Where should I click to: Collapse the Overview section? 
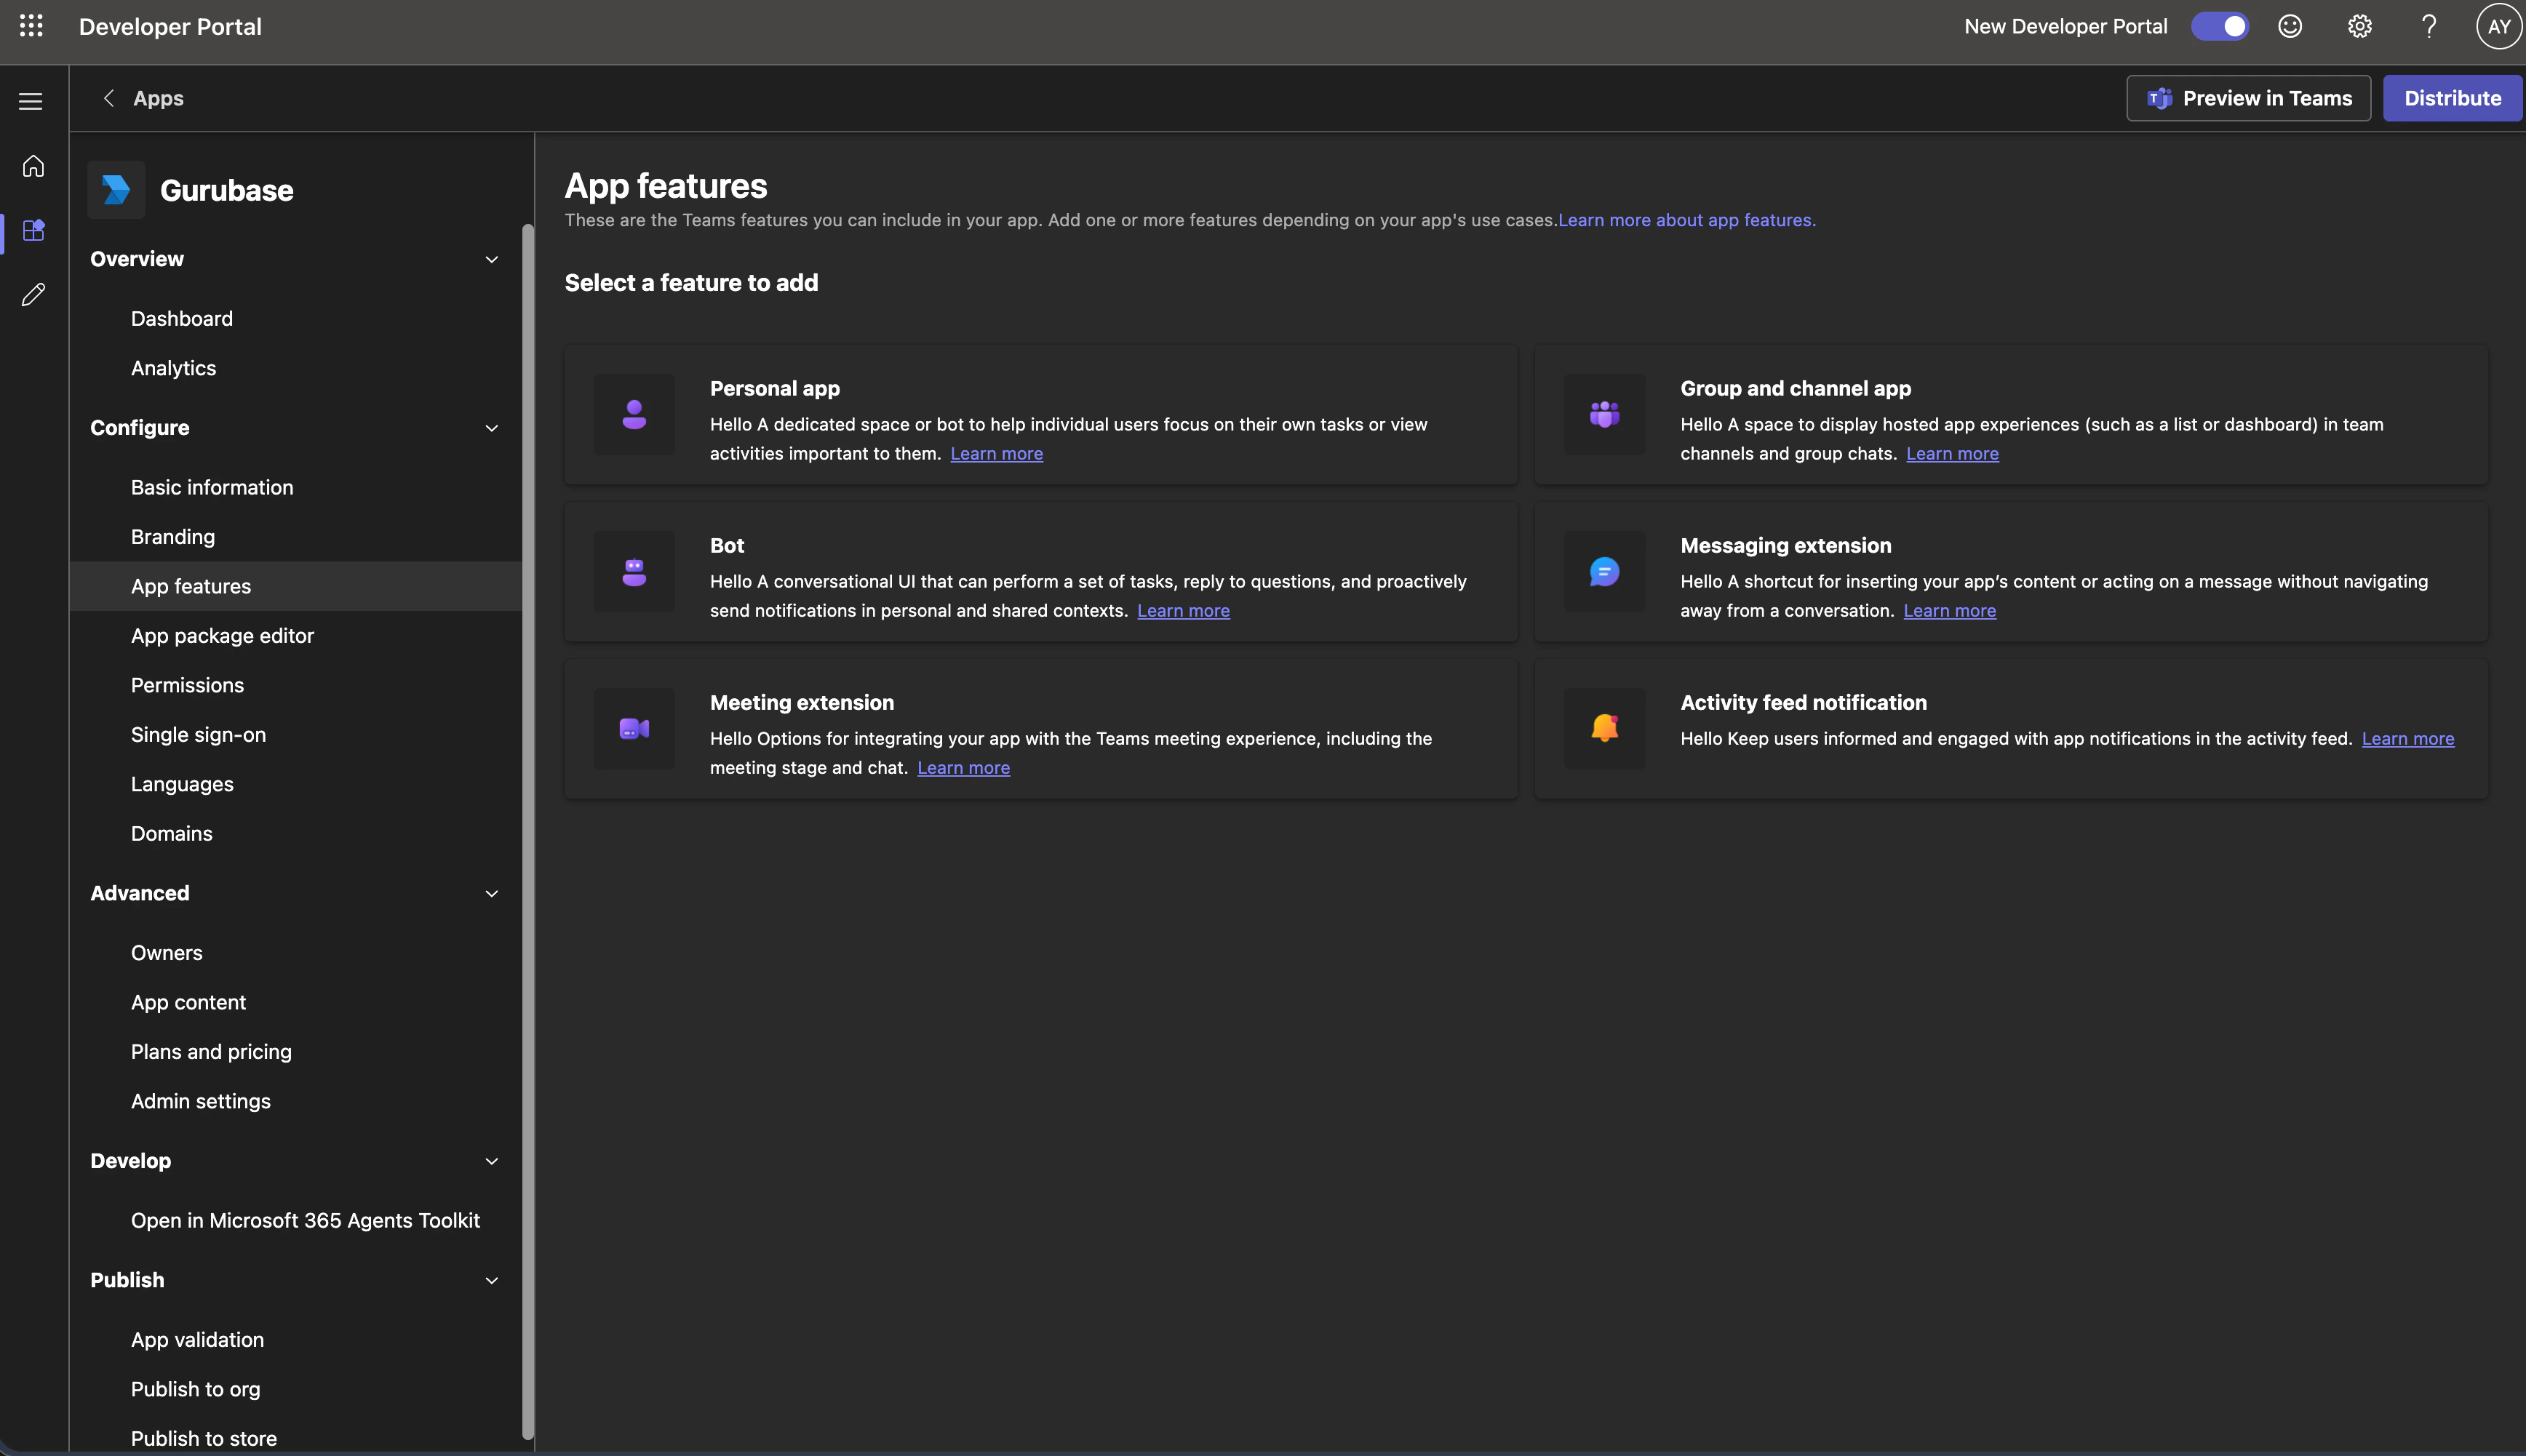(491, 259)
